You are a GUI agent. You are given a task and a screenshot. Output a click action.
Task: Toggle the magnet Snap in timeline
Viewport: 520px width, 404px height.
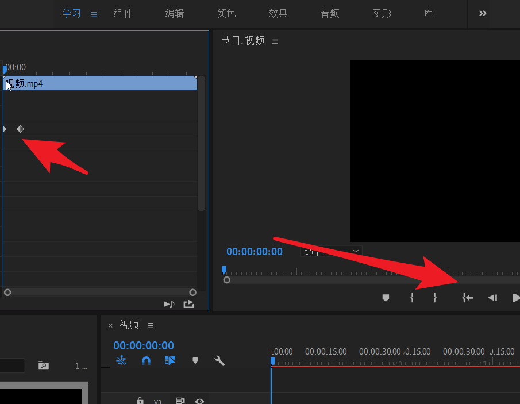click(x=146, y=361)
